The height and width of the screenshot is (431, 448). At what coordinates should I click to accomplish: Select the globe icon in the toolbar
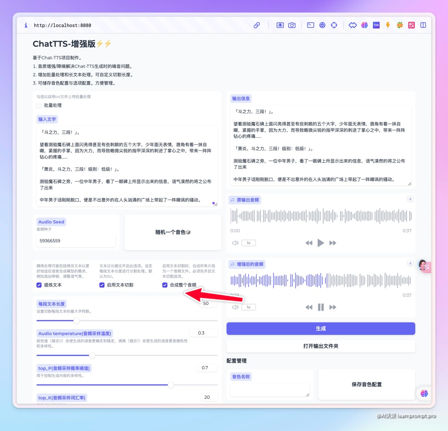click(322, 25)
